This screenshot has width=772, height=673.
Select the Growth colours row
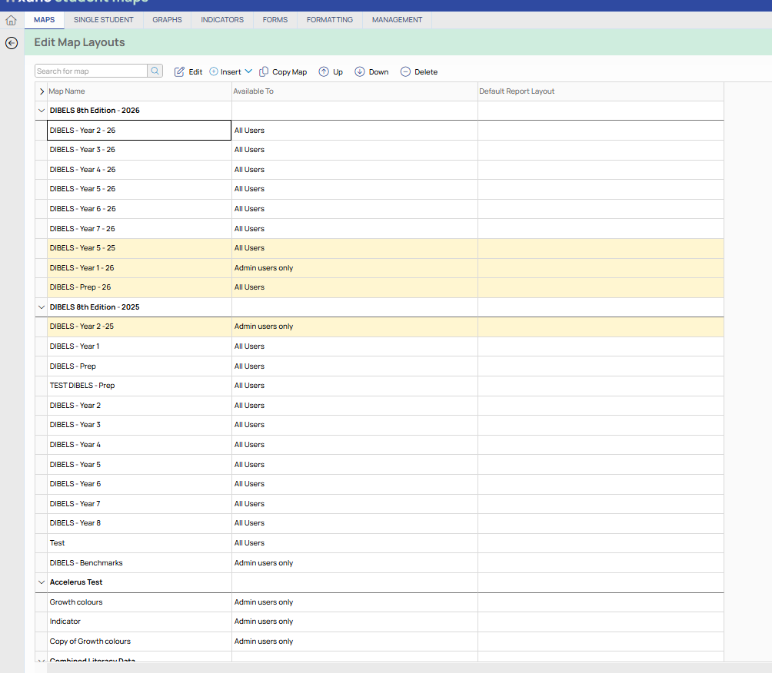(379, 602)
